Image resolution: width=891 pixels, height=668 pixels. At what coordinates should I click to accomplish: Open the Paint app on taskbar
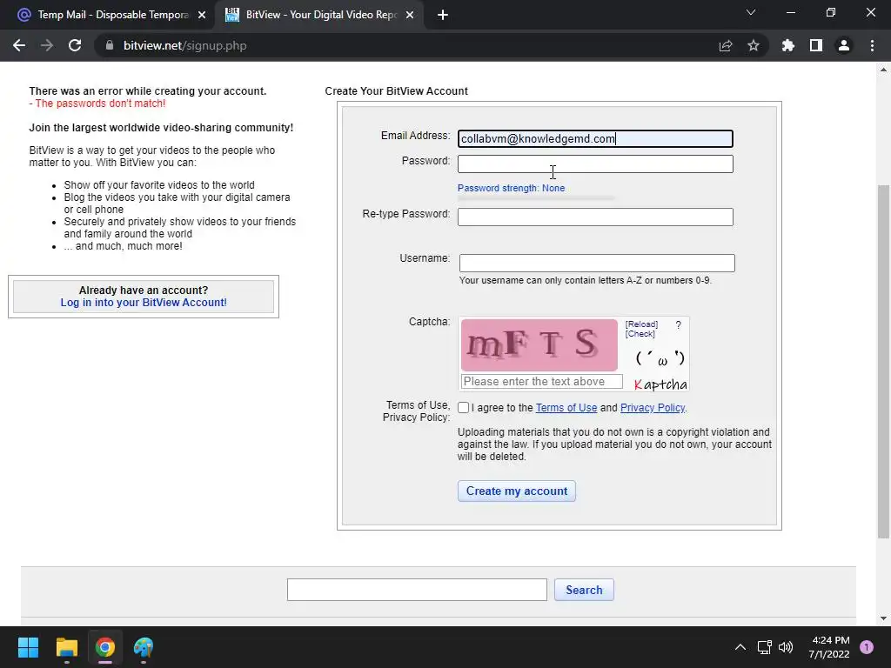point(144,647)
